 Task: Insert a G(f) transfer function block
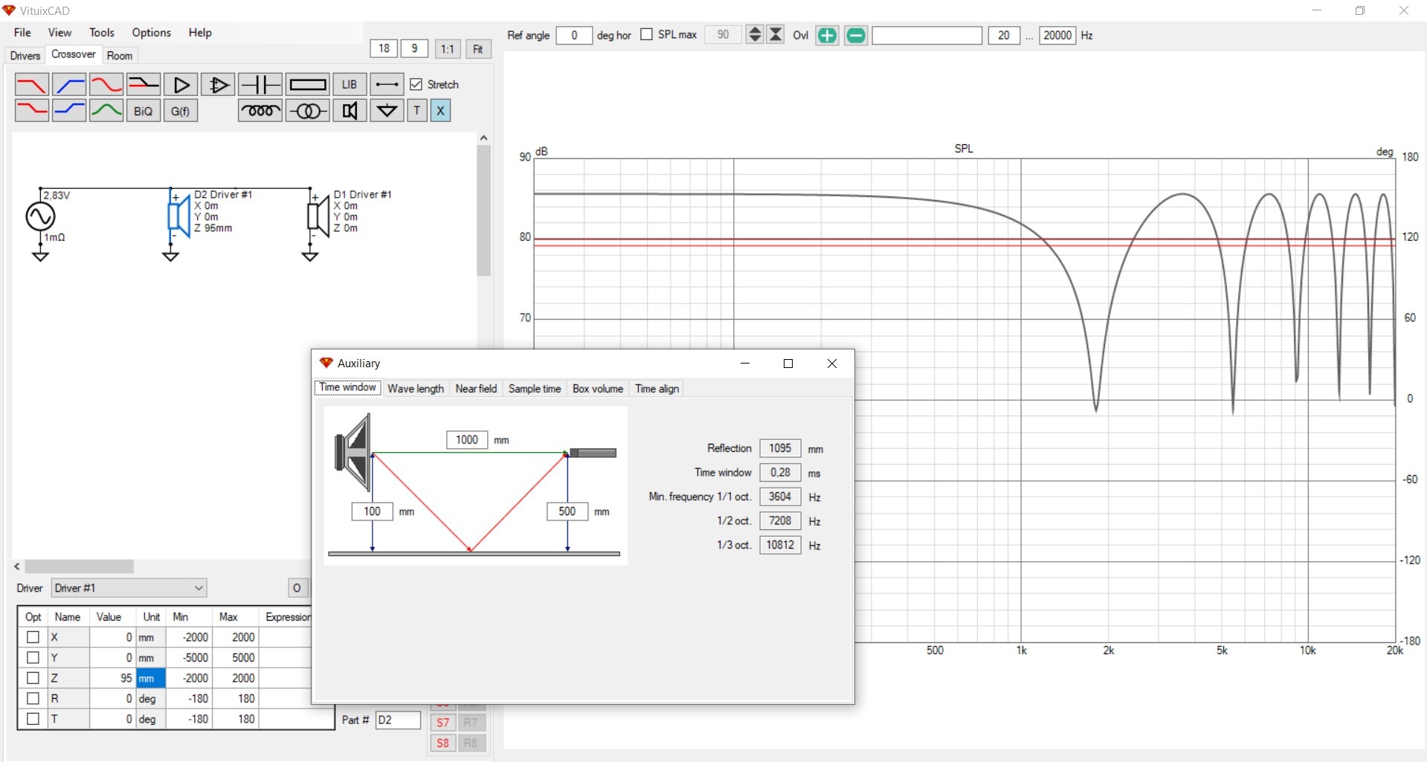[181, 111]
